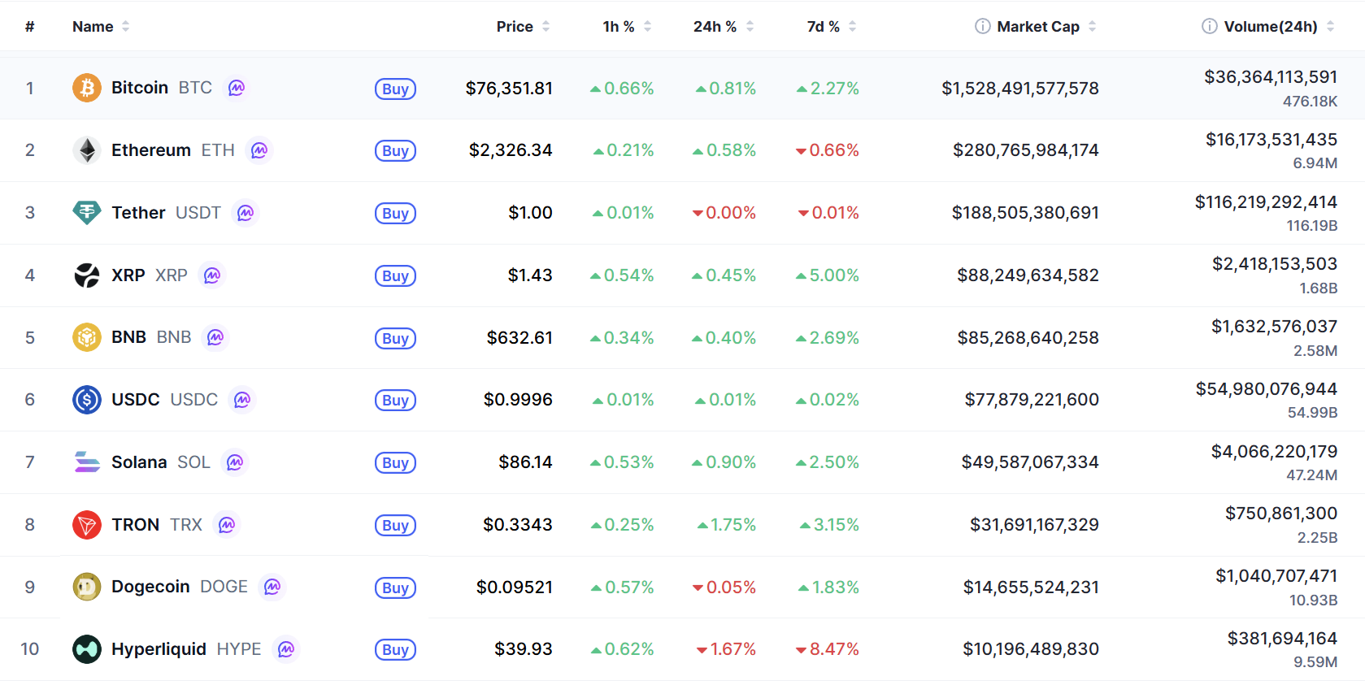
Task: Click the Hyperliquid logo icon
Action: click(87, 649)
